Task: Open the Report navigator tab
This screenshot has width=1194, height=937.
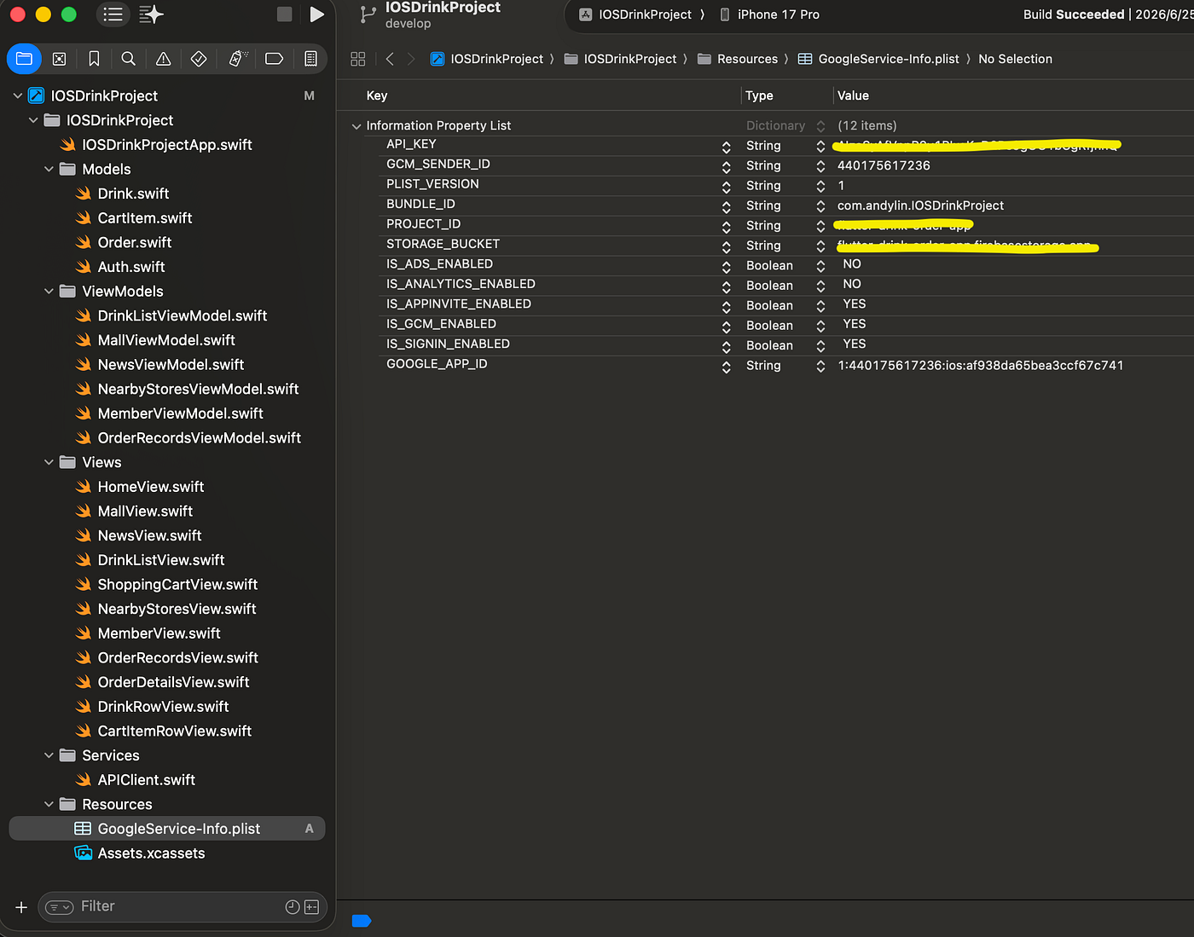Action: click(x=310, y=59)
